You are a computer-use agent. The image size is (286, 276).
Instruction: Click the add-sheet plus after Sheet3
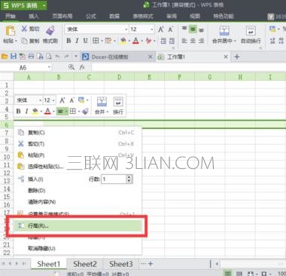click(151, 263)
